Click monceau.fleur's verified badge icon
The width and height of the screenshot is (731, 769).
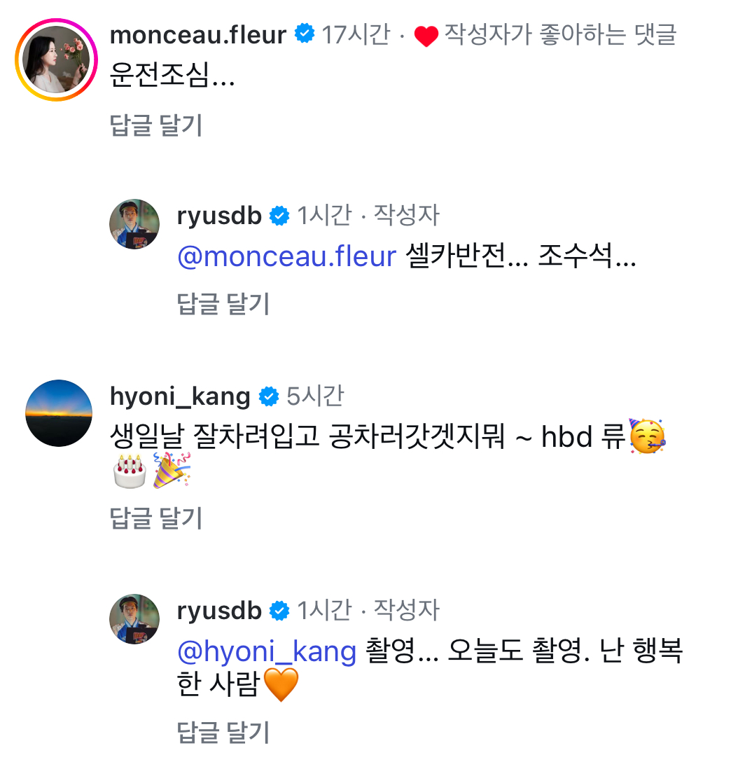[x=305, y=34]
